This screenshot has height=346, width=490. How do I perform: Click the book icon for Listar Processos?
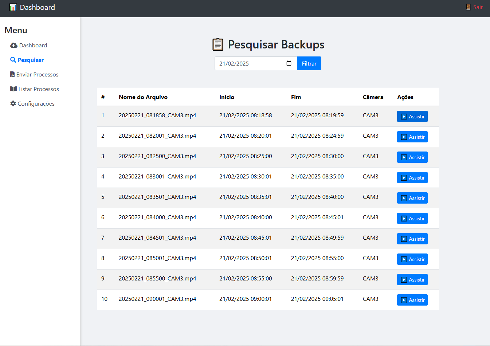(x=13, y=89)
